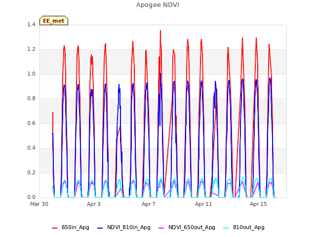Click the red 650in_Apg legend swatch

tap(55, 228)
